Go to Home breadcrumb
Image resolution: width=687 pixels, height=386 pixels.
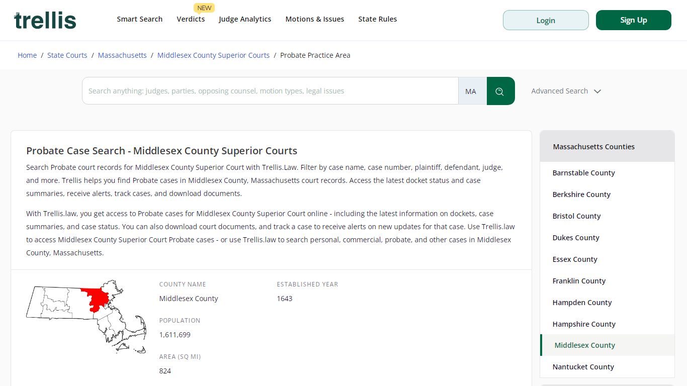click(27, 55)
